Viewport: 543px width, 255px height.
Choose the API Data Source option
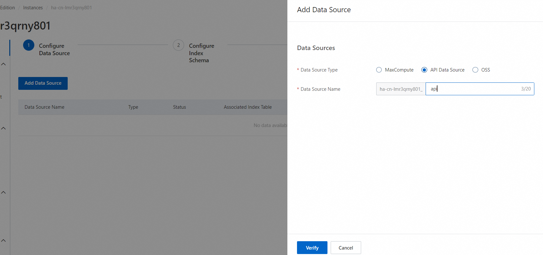click(x=424, y=70)
